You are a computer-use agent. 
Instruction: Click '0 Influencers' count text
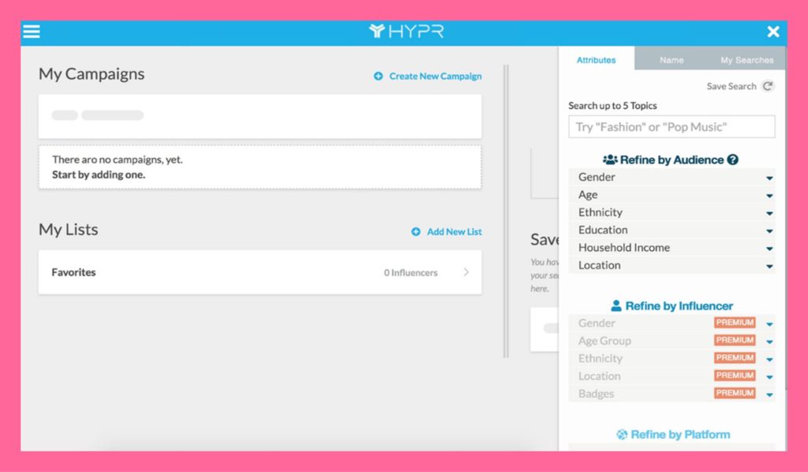coord(410,272)
